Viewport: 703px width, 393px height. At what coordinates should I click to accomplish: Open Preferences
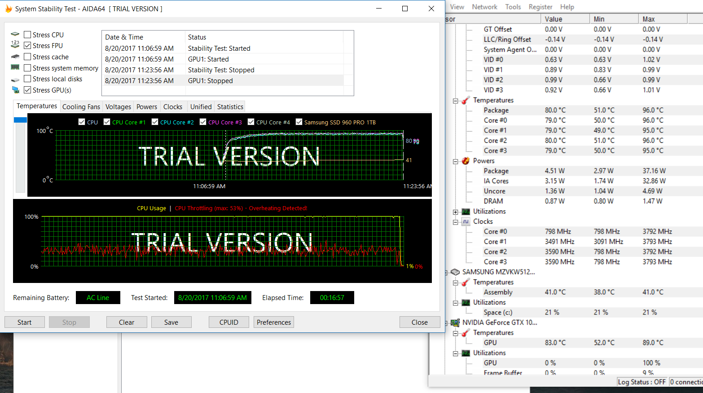point(274,322)
